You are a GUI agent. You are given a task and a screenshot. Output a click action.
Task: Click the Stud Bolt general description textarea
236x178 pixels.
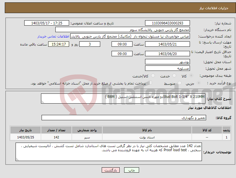[x=123, y=99]
